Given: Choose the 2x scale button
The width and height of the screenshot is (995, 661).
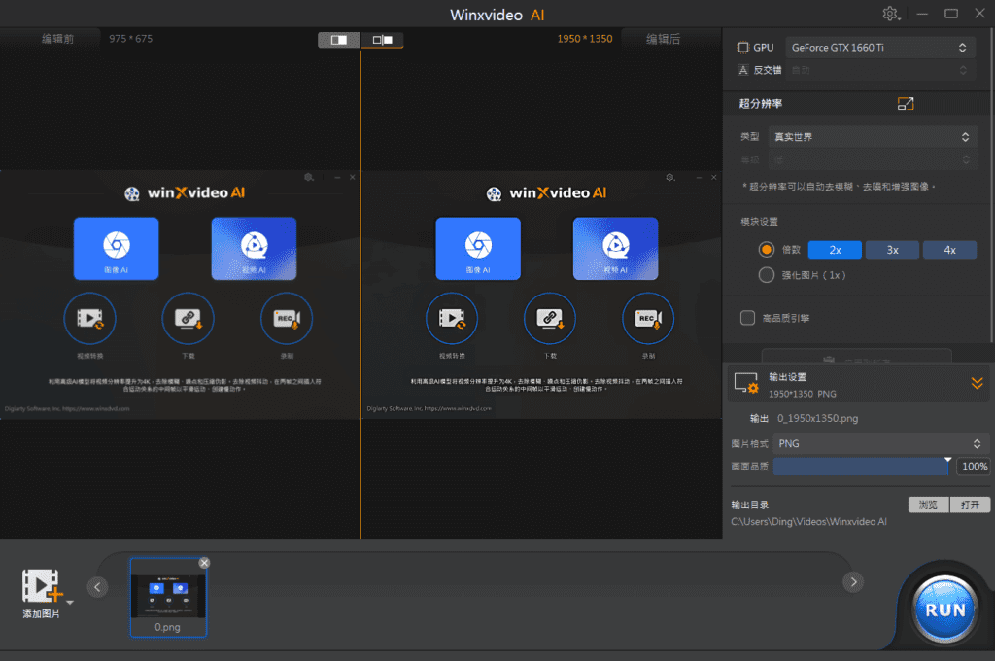Looking at the screenshot, I should [835, 250].
